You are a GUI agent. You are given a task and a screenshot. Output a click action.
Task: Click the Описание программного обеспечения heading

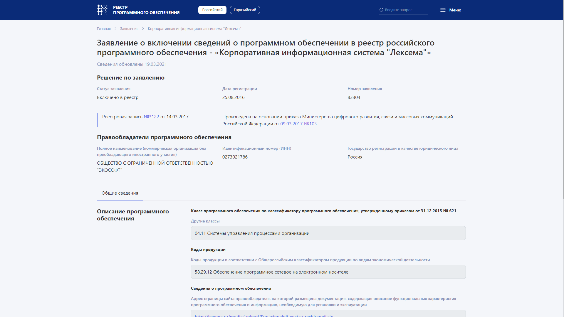point(133,215)
